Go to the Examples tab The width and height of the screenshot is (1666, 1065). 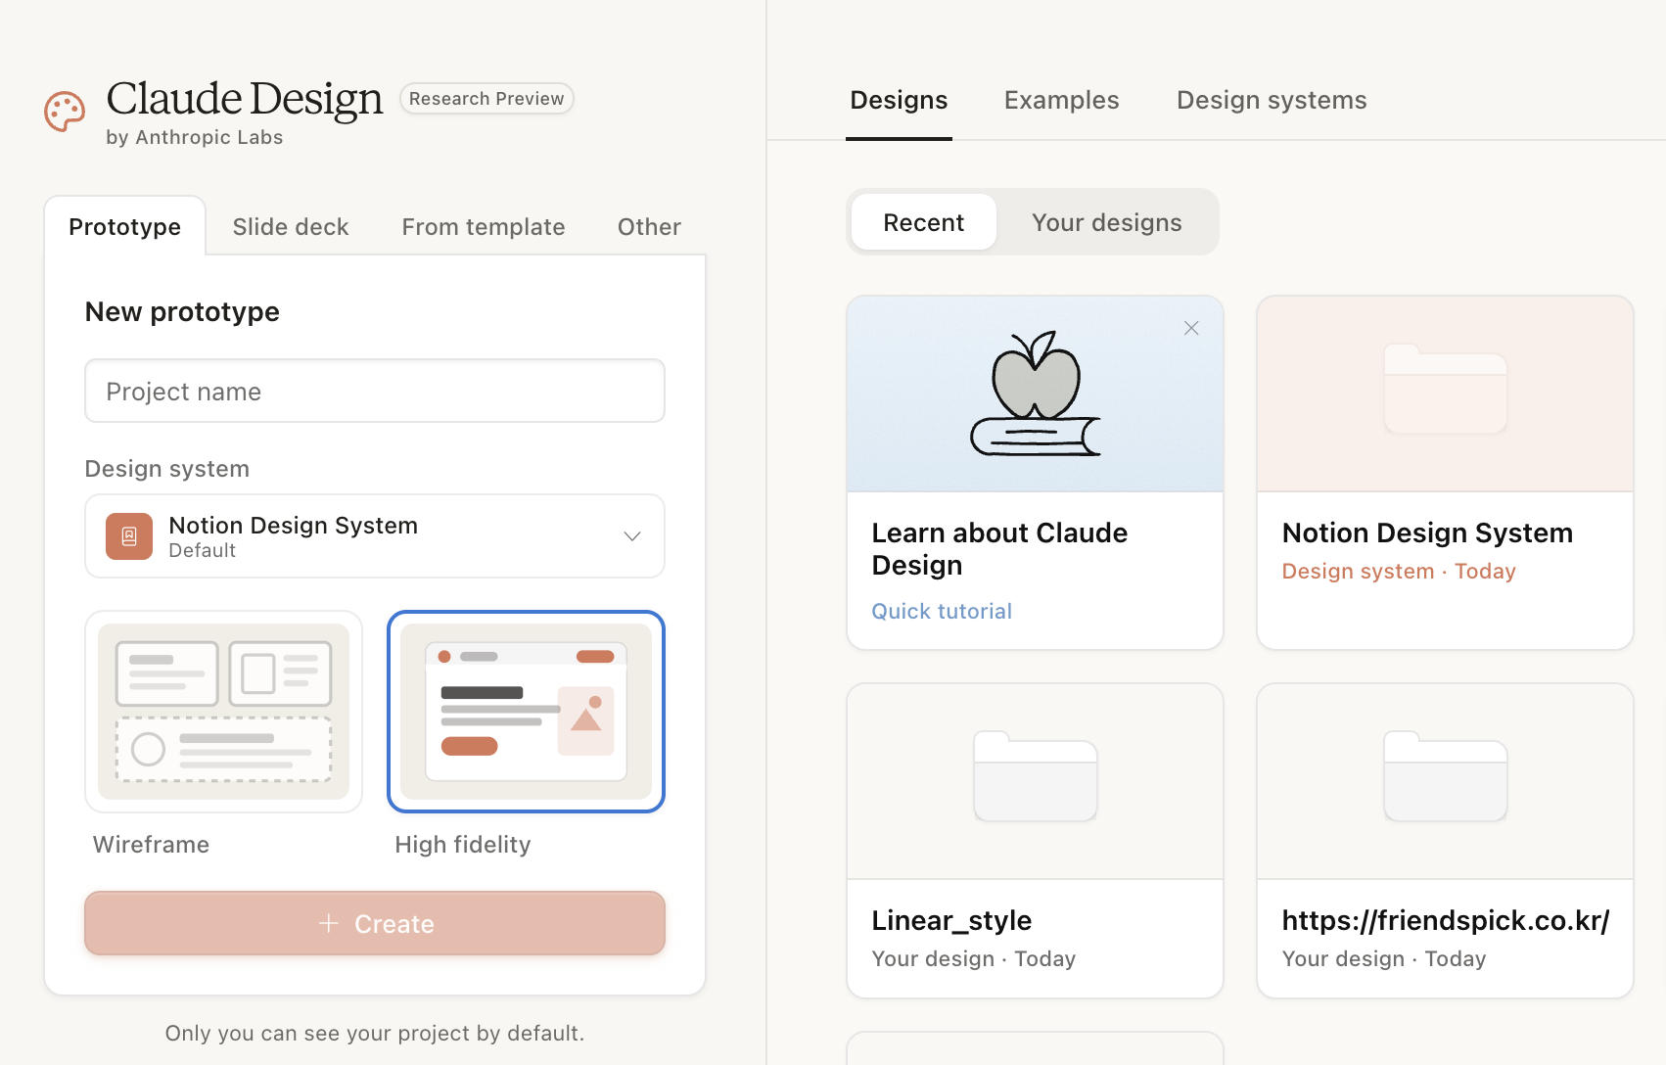(x=1062, y=100)
